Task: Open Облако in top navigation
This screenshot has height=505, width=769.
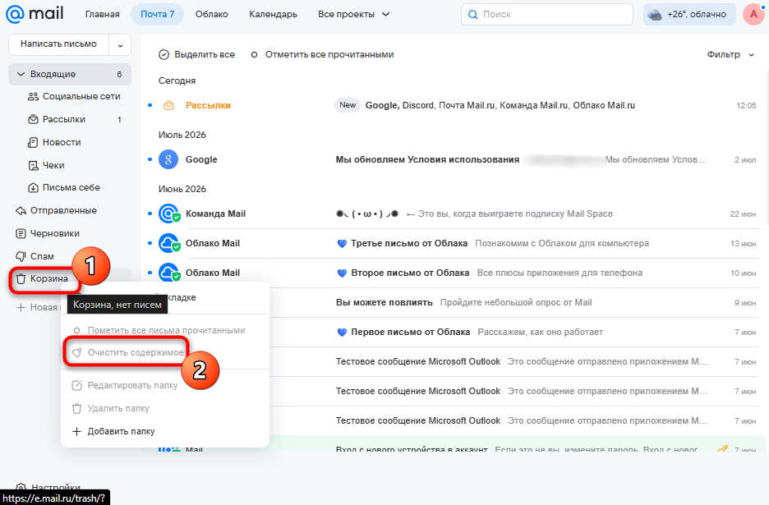Action: coord(212,14)
